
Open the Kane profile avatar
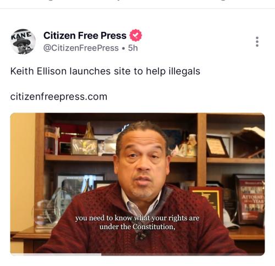23,42
